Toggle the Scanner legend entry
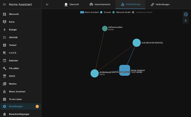This screenshot has height=117, width=191. [x=105, y=12]
